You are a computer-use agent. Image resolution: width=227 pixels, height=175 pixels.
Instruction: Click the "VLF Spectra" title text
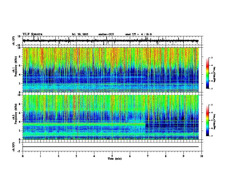coord(32,34)
